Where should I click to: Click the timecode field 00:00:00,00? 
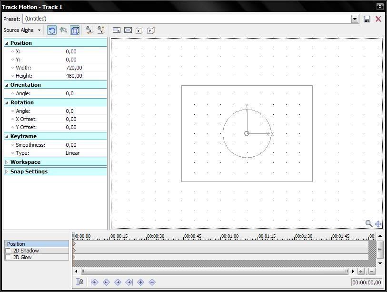[x=367, y=282]
